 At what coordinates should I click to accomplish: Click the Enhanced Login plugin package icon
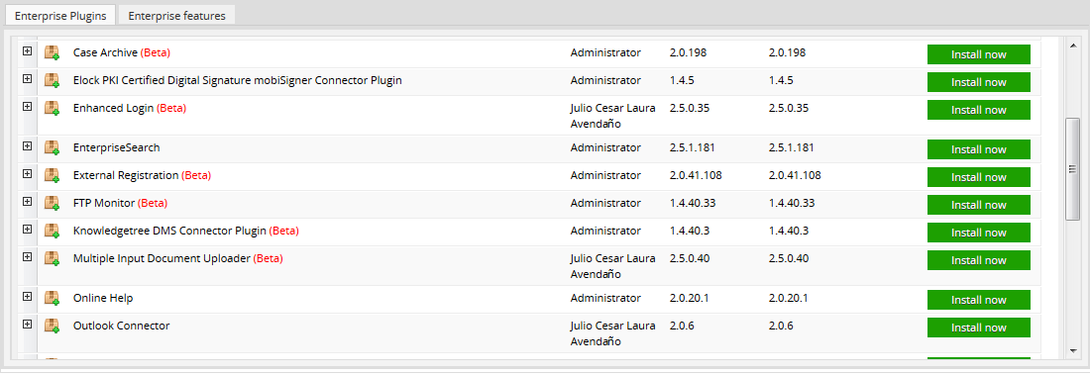(53, 108)
